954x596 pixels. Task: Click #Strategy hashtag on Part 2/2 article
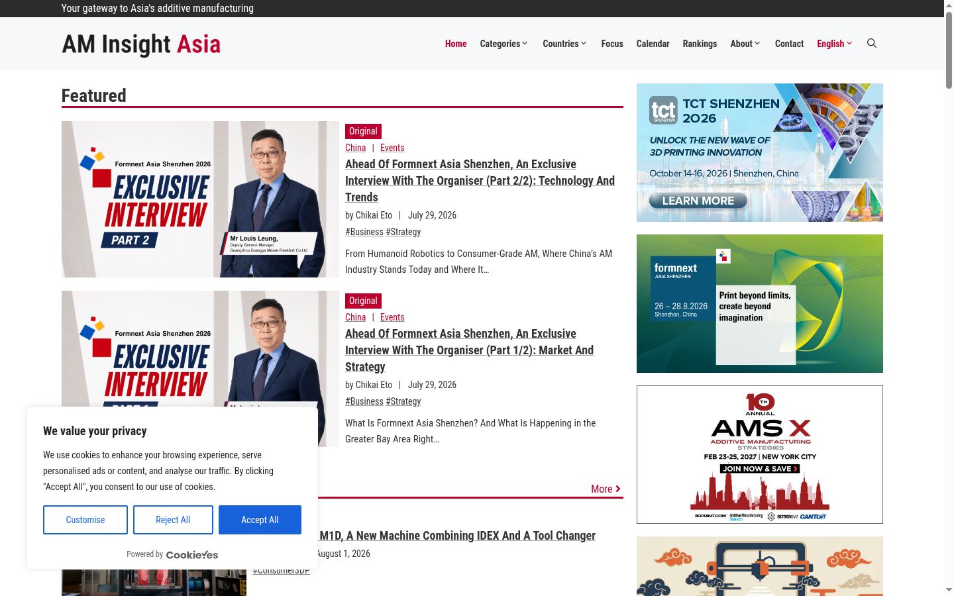point(403,232)
